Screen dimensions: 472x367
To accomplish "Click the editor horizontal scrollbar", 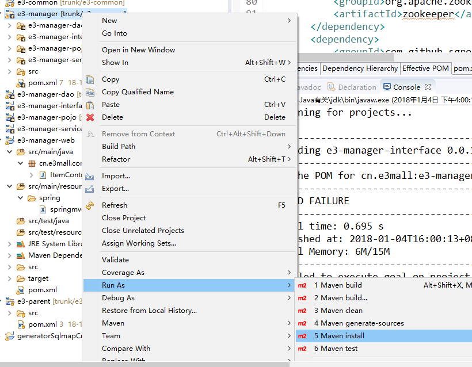I will click(x=345, y=56).
